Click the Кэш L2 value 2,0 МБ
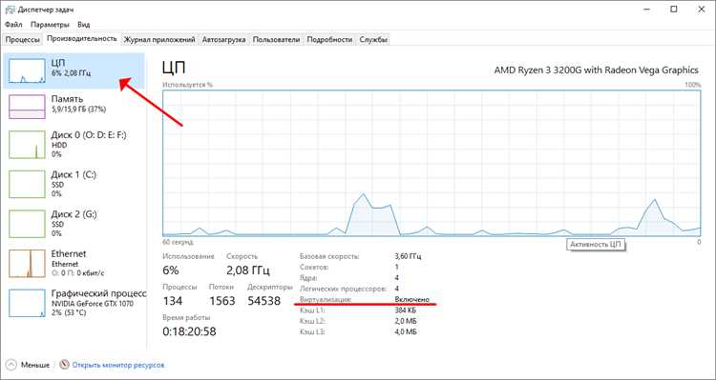This screenshot has width=716, height=380. coord(406,321)
